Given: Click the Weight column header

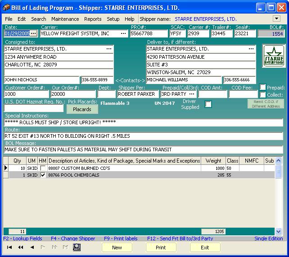Looking at the screenshot, I should 213,161.
